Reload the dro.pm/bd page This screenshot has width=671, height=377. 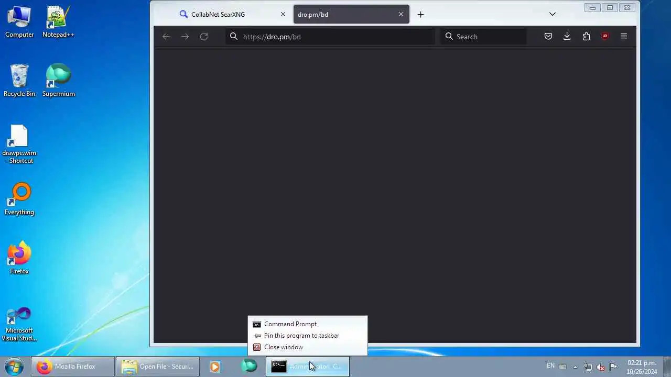(x=204, y=37)
